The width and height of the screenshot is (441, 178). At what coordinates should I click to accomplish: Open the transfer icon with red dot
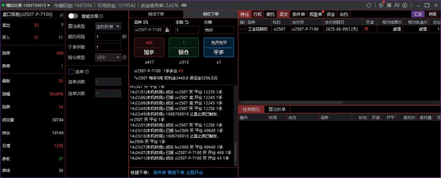coord(381,5)
